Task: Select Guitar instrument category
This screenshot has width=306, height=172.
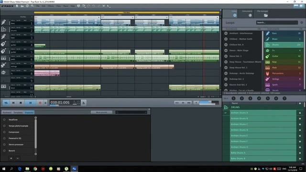Action: [x=284, y=56]
